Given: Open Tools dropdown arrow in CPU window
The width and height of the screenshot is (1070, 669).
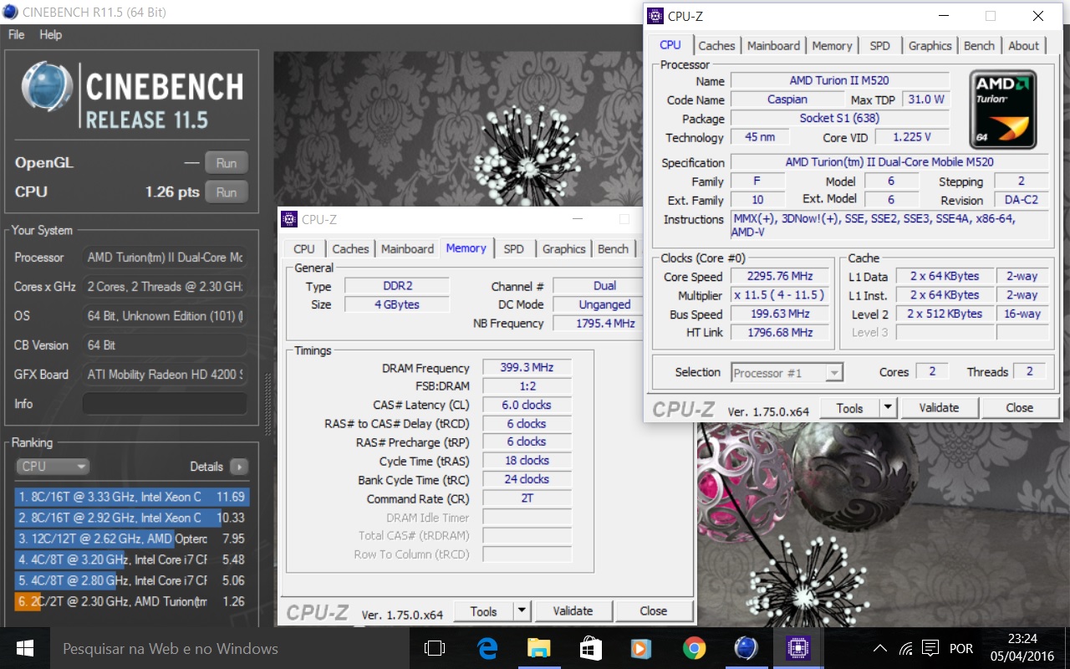Looking at the screenshot, I should (888, 408).
